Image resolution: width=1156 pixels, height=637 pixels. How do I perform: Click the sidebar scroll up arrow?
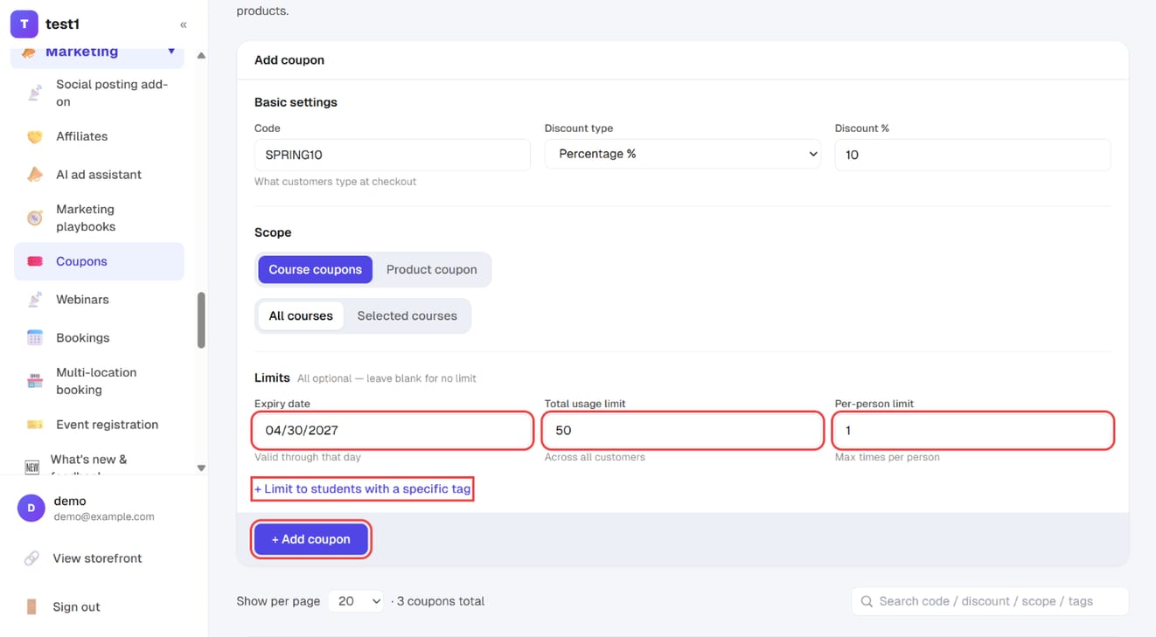click(x=201, y=55)
